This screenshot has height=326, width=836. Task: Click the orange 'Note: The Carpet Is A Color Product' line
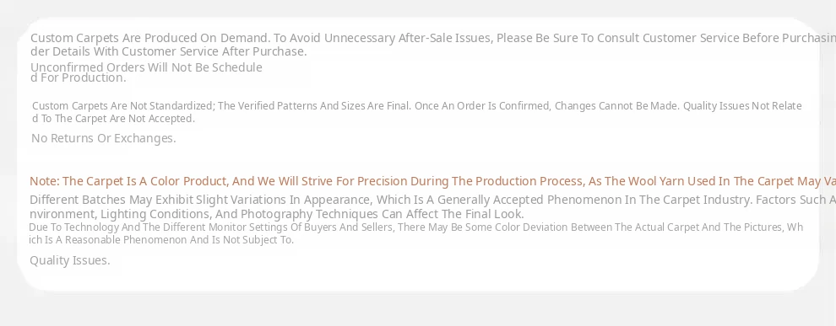(x=433, y=181)
